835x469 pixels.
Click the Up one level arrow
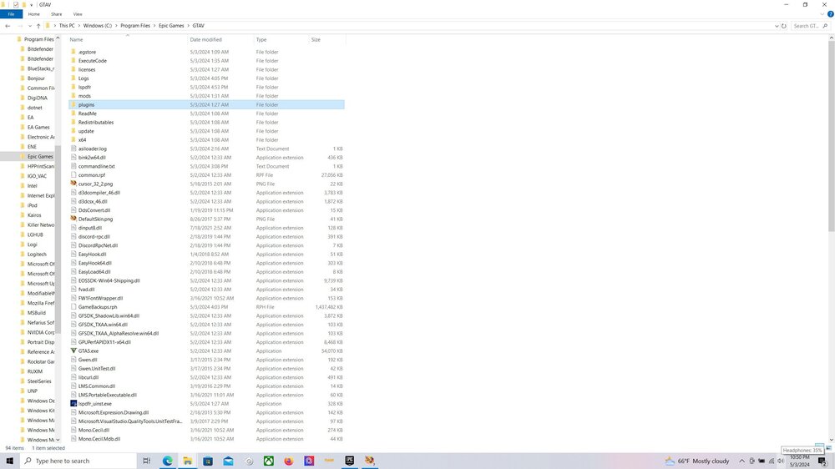[38, 26]
